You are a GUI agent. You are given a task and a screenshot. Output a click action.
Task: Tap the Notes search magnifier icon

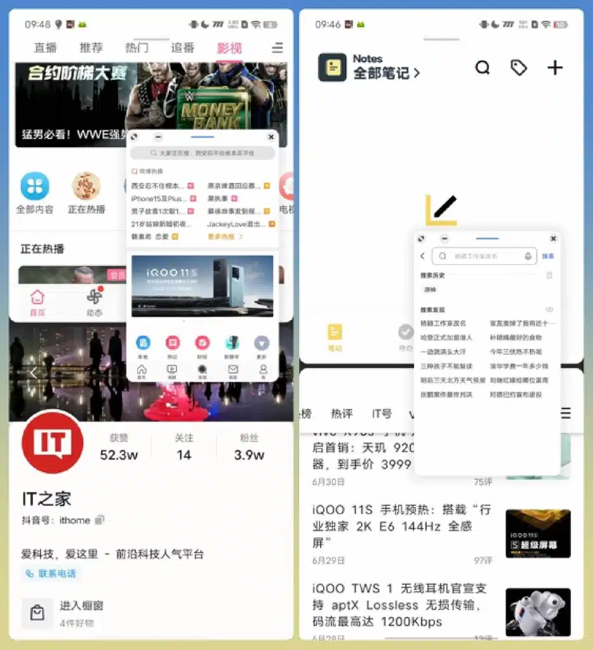coord(483,68)
